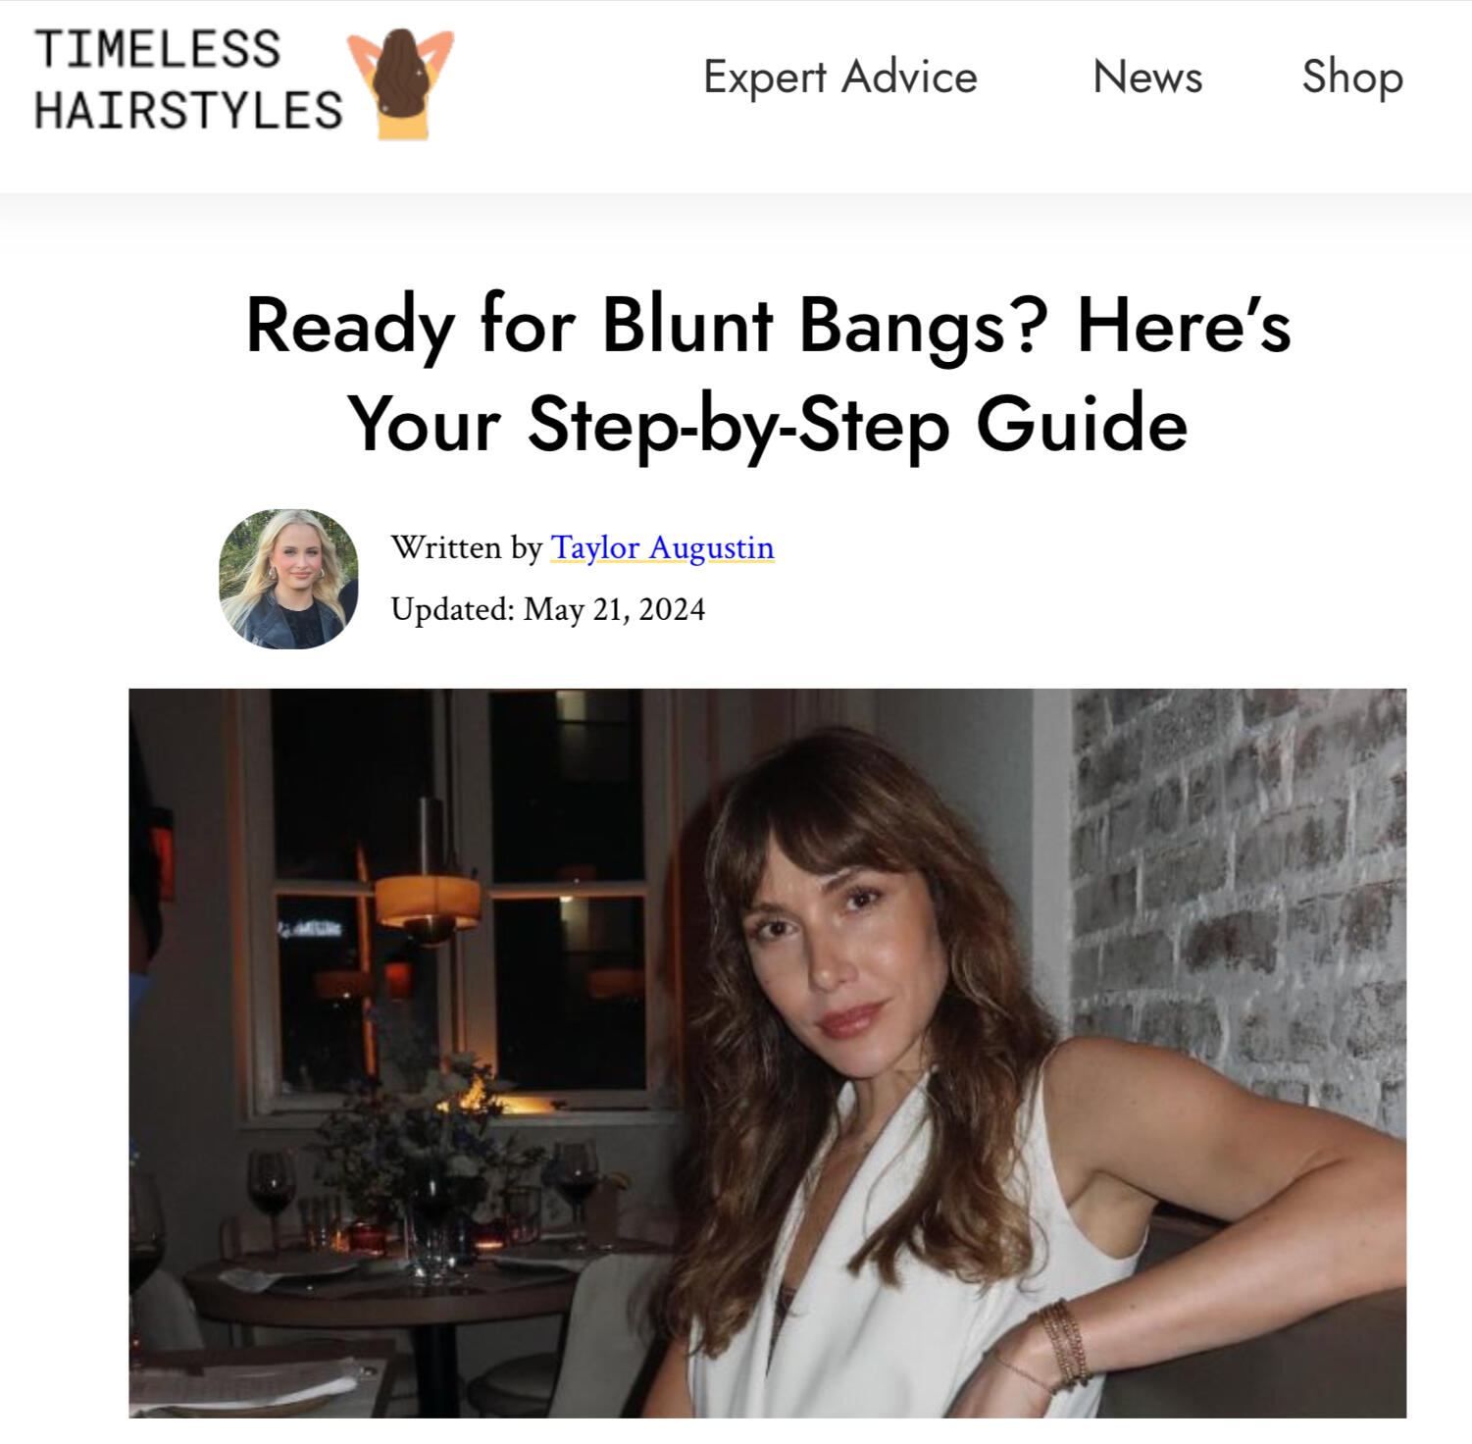Image resolution: width=1472 pixels, height=1444 pixels.
Task: Click the woman-with-long-hair logo icon
Action: [x=401, y=84]
